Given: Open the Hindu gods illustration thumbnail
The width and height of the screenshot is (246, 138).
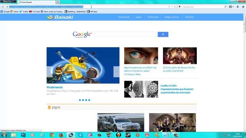Looking at the screenshot, I should tap(180, 56).
